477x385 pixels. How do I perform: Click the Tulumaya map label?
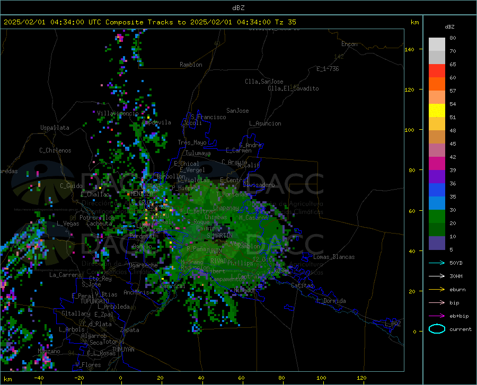(x=198, y=153)
